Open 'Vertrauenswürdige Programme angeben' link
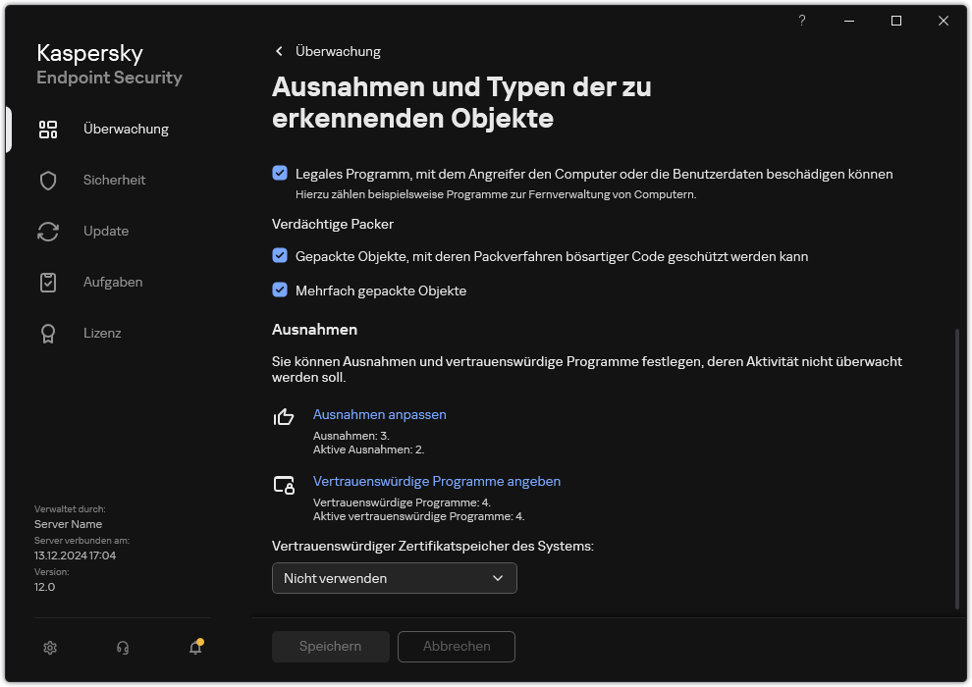Image resolution: width=972 pixels, height=687 pixels. pyautogui.click(x=437, y=481)
